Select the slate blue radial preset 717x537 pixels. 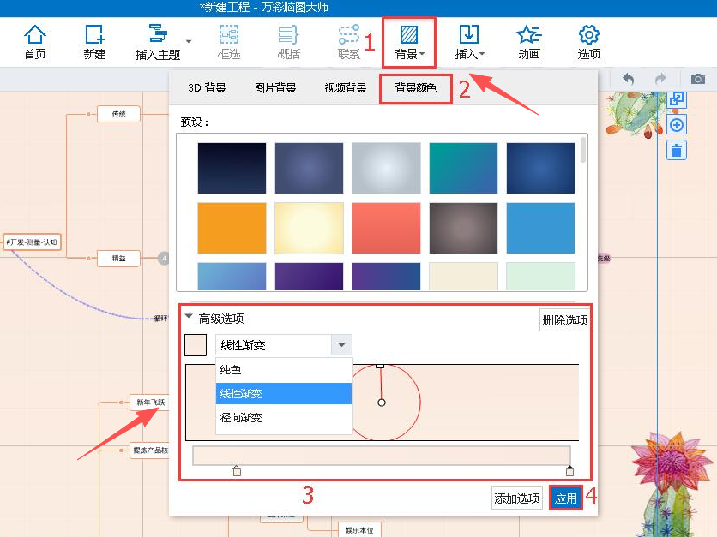pyautogui.click(x=309, y=168)
